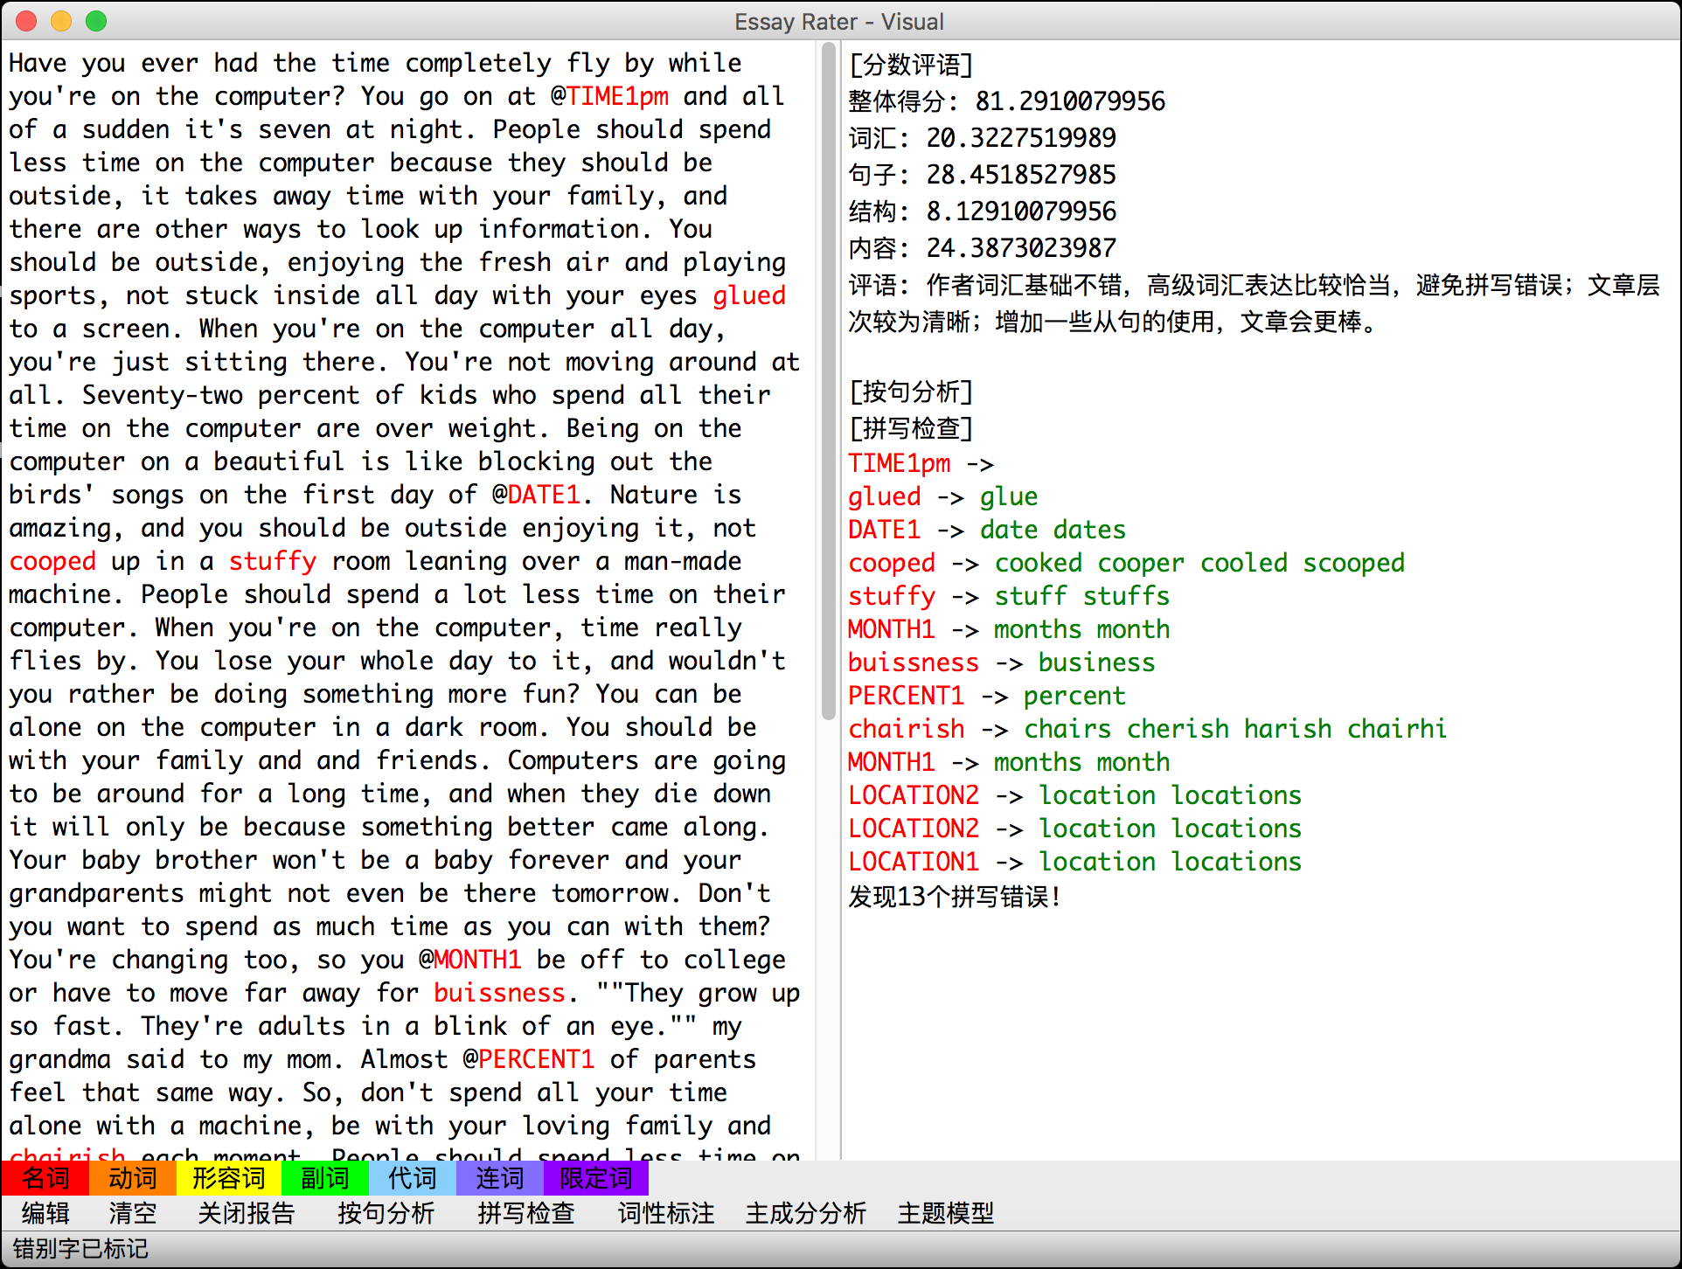Click the highlighted word 'cooped' in essay

(x=52, y=561)
